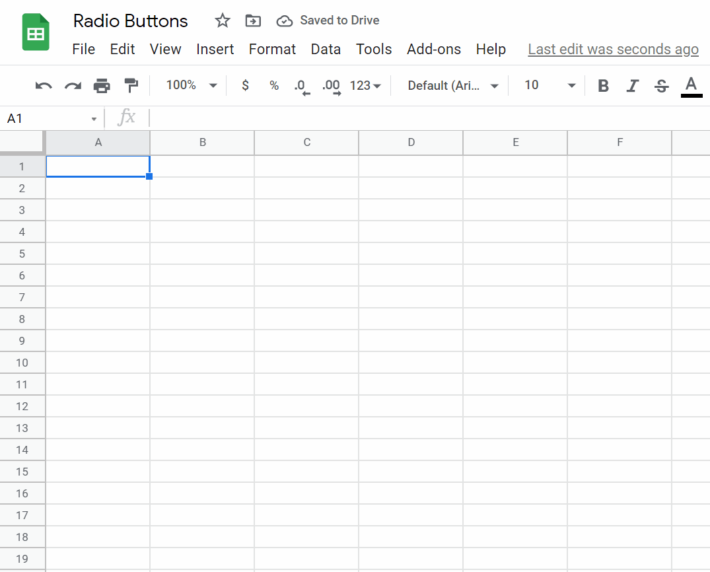Increase decimal places
Image resolution: width=710 pixels, height=572 pixels.
coord(331,85)
